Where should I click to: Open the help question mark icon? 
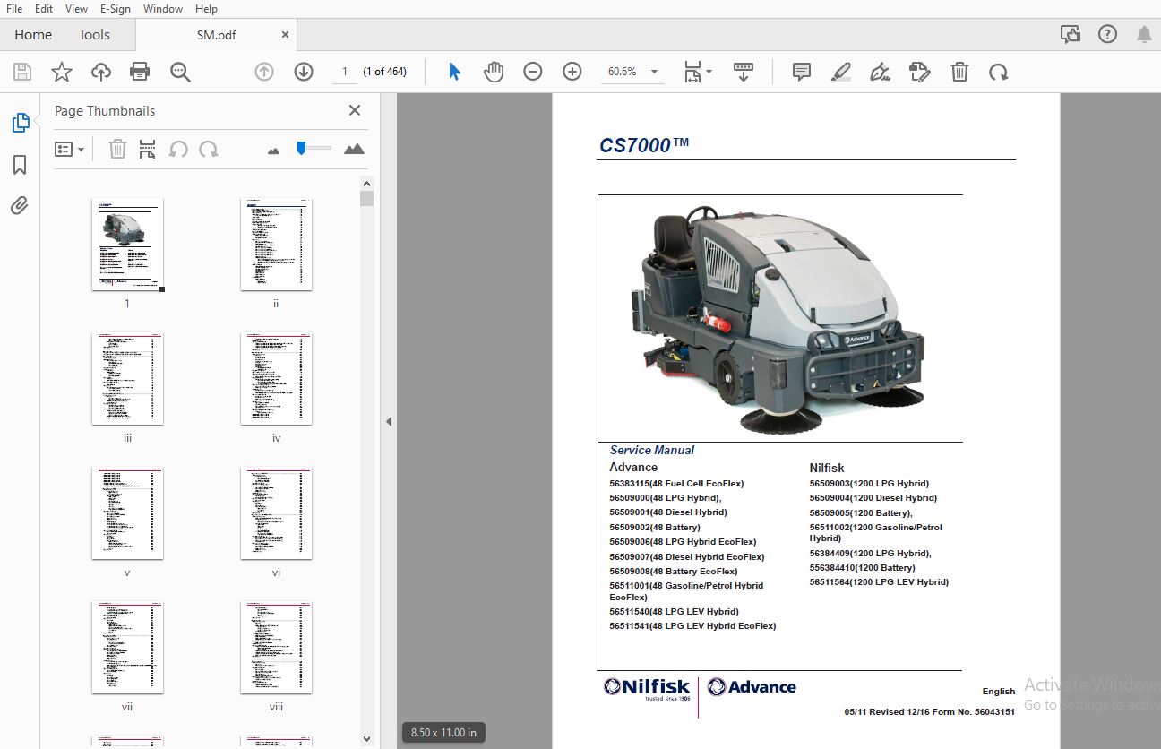[1107, 34]
